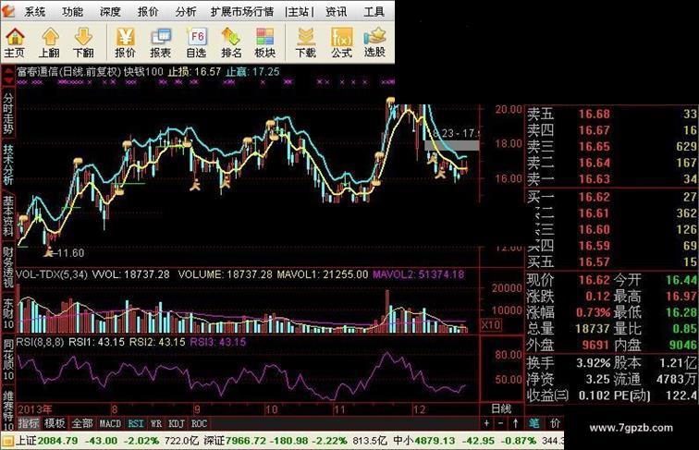699x450 pixels.
Task: Switch the indicator to WR
Action: 156,423
